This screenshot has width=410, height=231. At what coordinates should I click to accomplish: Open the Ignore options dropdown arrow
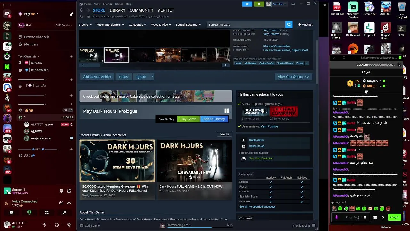pyautogui.click(x=152, y=77)
